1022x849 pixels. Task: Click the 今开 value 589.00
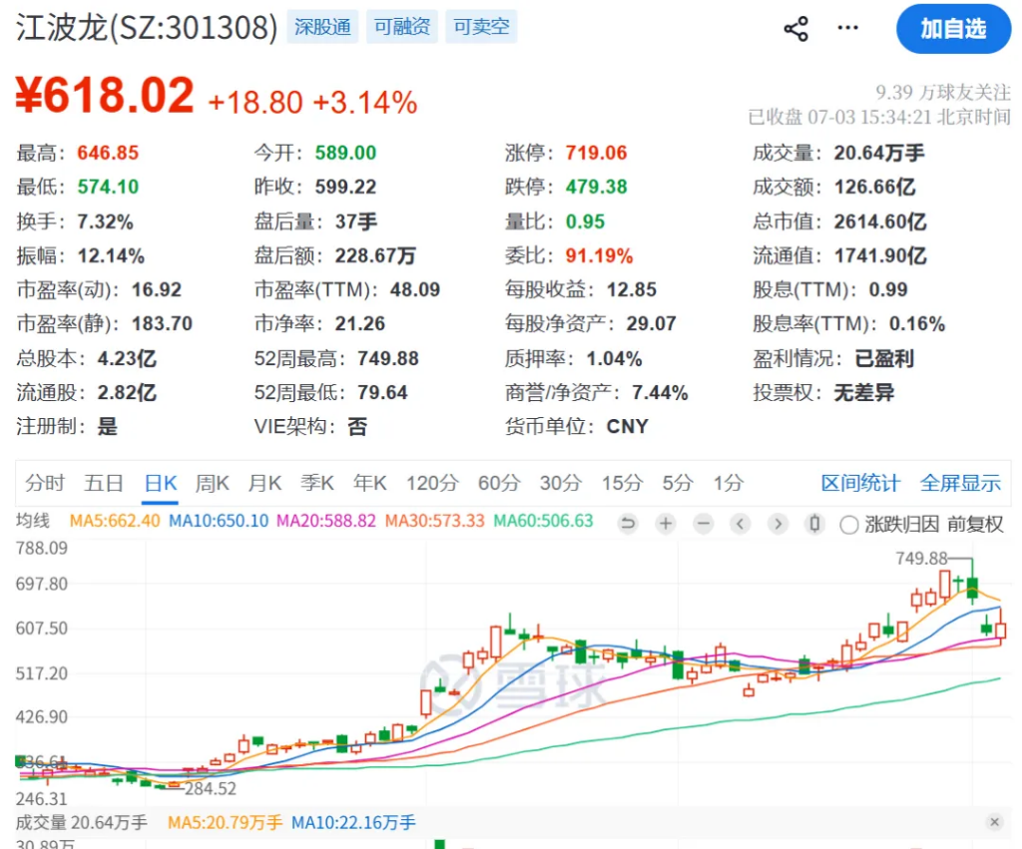point(345,153)
